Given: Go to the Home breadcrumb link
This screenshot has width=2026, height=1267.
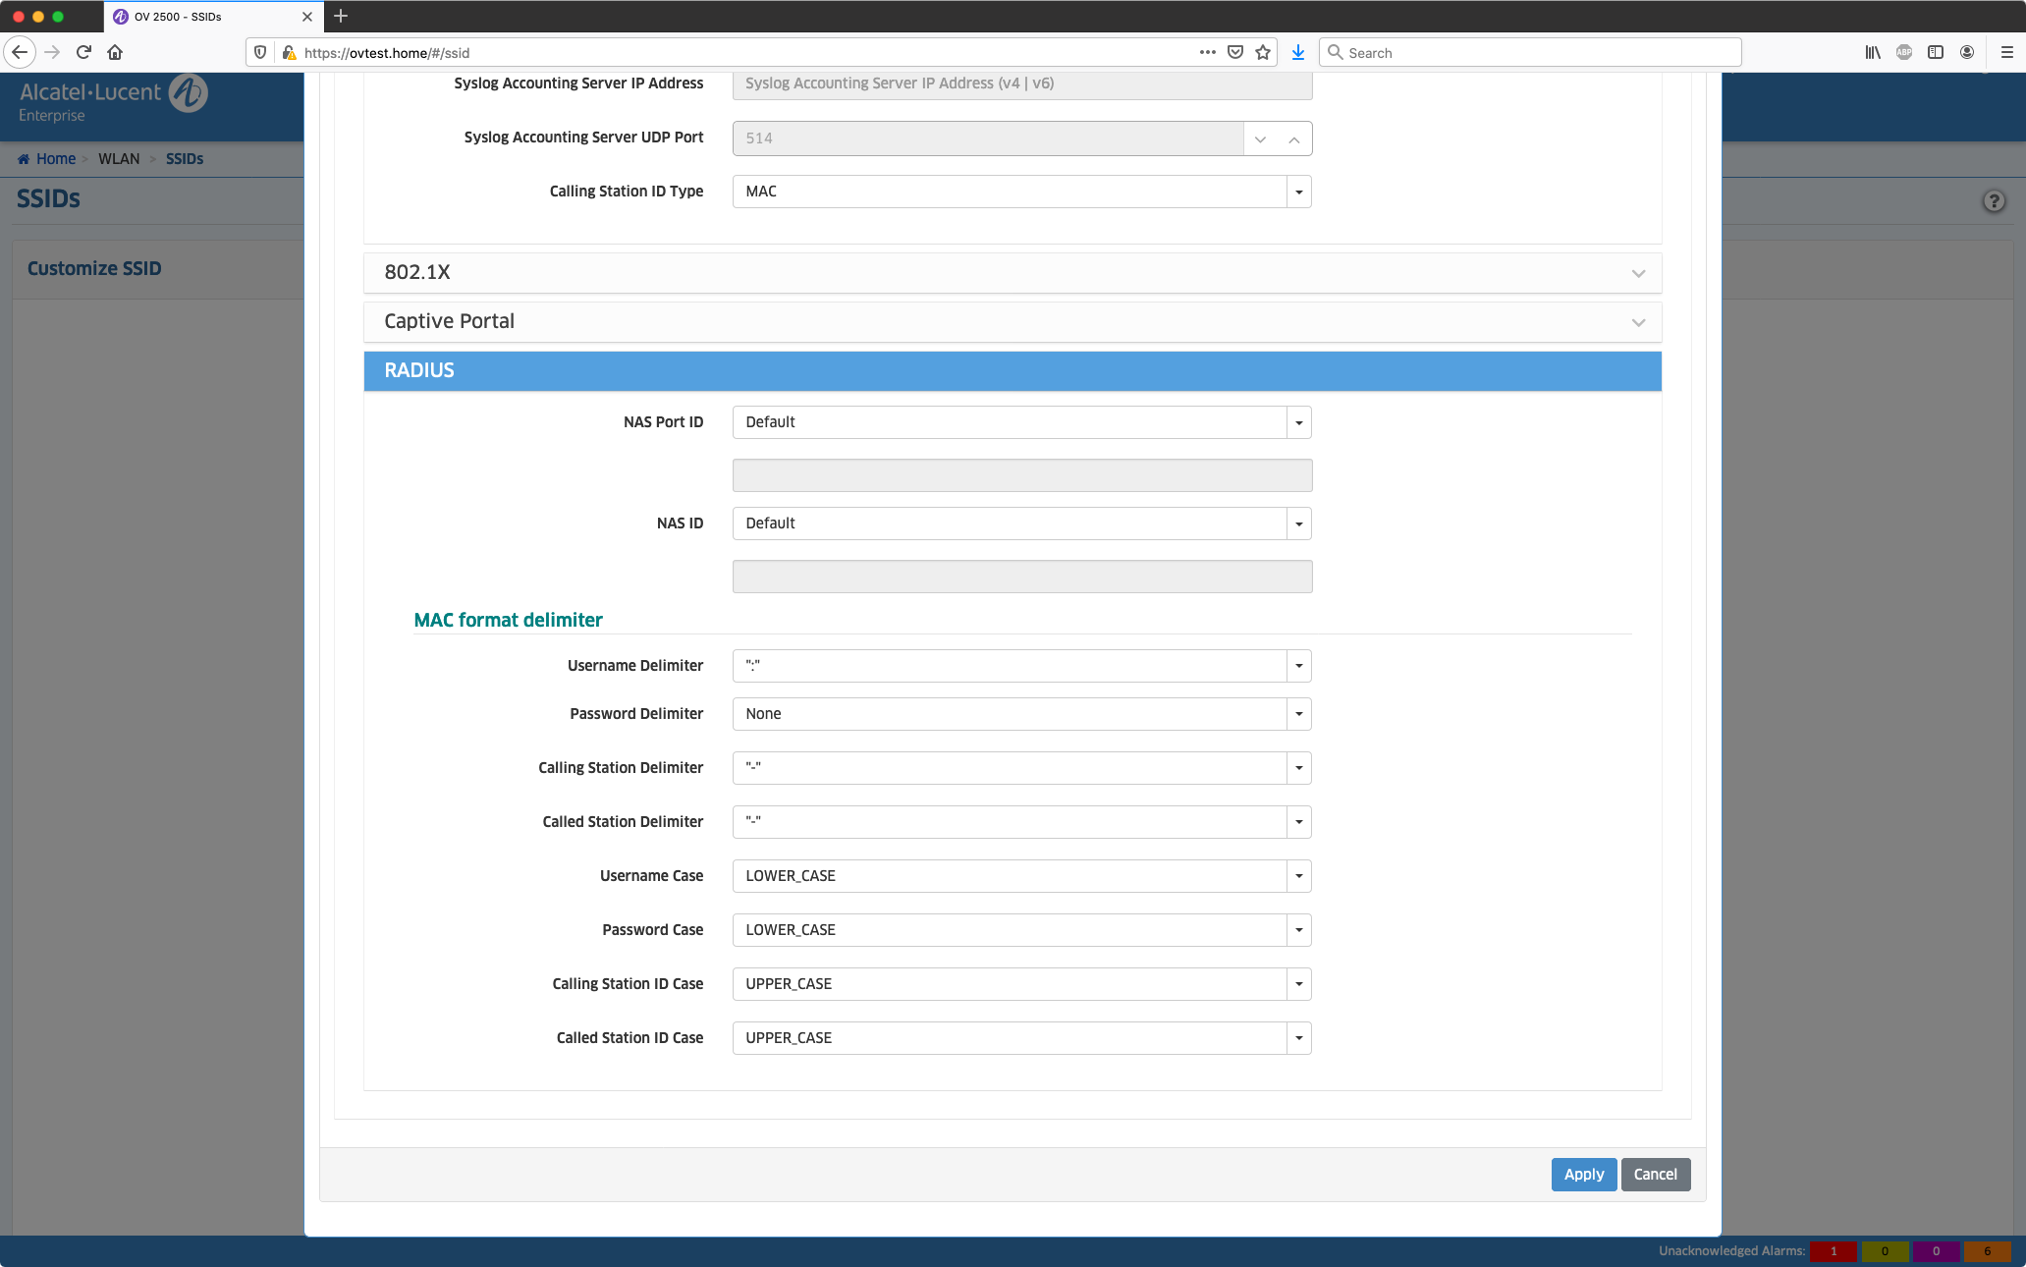Looking at the screenshot, I should coord(55,159).
